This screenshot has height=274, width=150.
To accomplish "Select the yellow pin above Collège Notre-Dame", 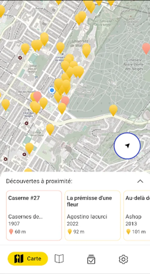I will (x=50, y=129).
